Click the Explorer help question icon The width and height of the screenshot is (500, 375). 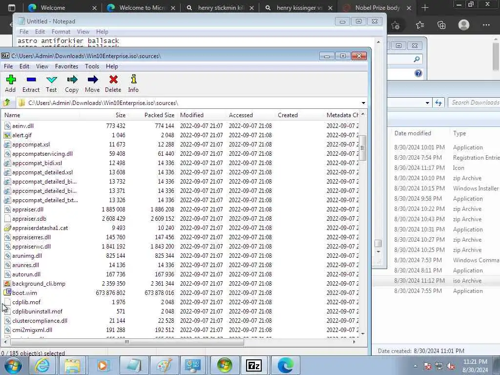[x=418, y=73]
